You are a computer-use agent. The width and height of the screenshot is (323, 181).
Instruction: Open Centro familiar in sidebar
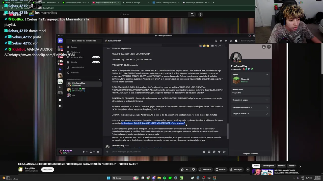point(84,67)
